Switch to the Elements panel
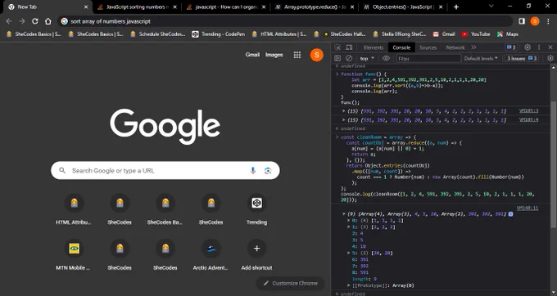This screenshot has height=296, width=557. [374, 47]
